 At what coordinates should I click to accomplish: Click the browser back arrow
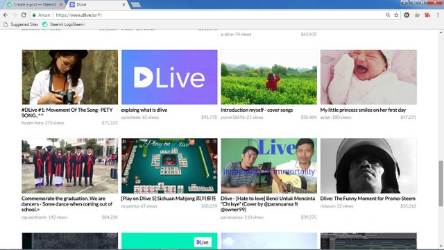tap(6, 15)
